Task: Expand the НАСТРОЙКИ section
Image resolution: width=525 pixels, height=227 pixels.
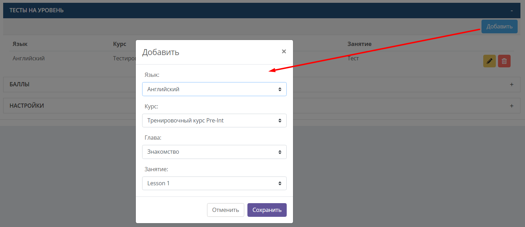Action: click(x=262, y=106)
